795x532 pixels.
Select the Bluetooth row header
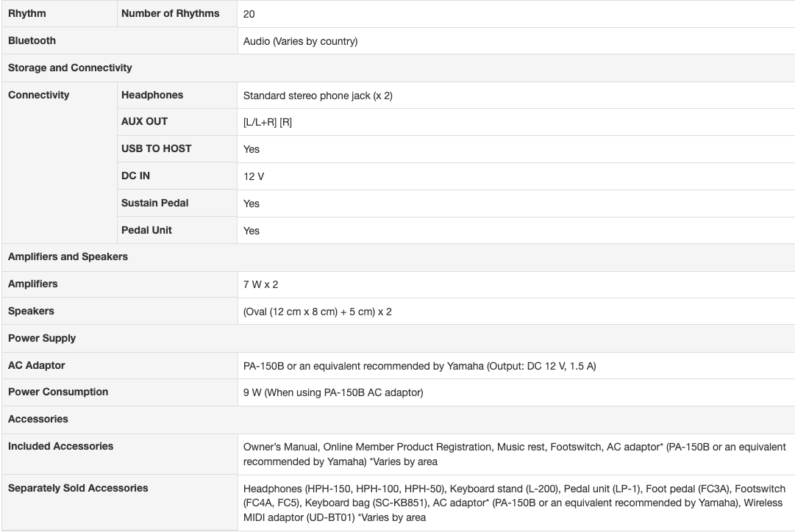pos(32,40)
